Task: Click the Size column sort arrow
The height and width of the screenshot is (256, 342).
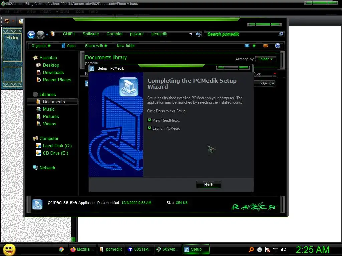Action: (275, 74)
